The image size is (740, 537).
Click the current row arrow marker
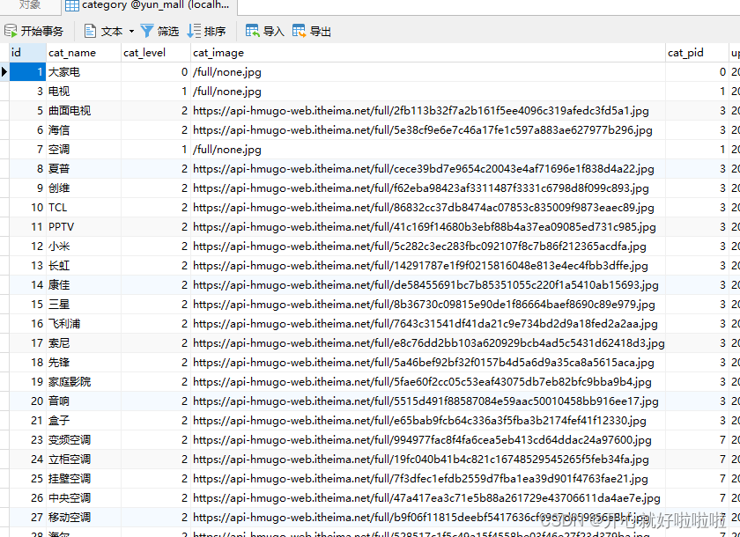(x=4, y=71)
